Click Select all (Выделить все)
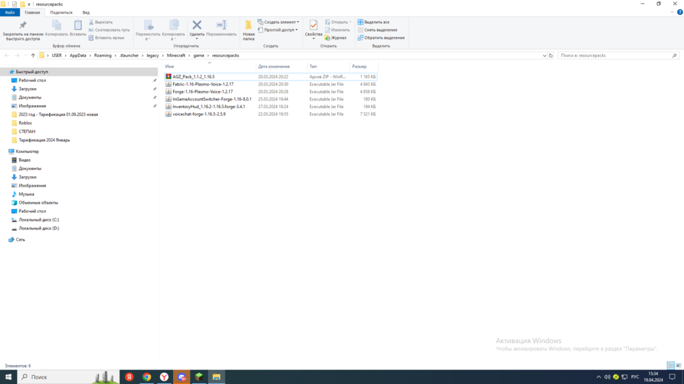Viewport: 684px width, 384px height. [x=373, y=22]
